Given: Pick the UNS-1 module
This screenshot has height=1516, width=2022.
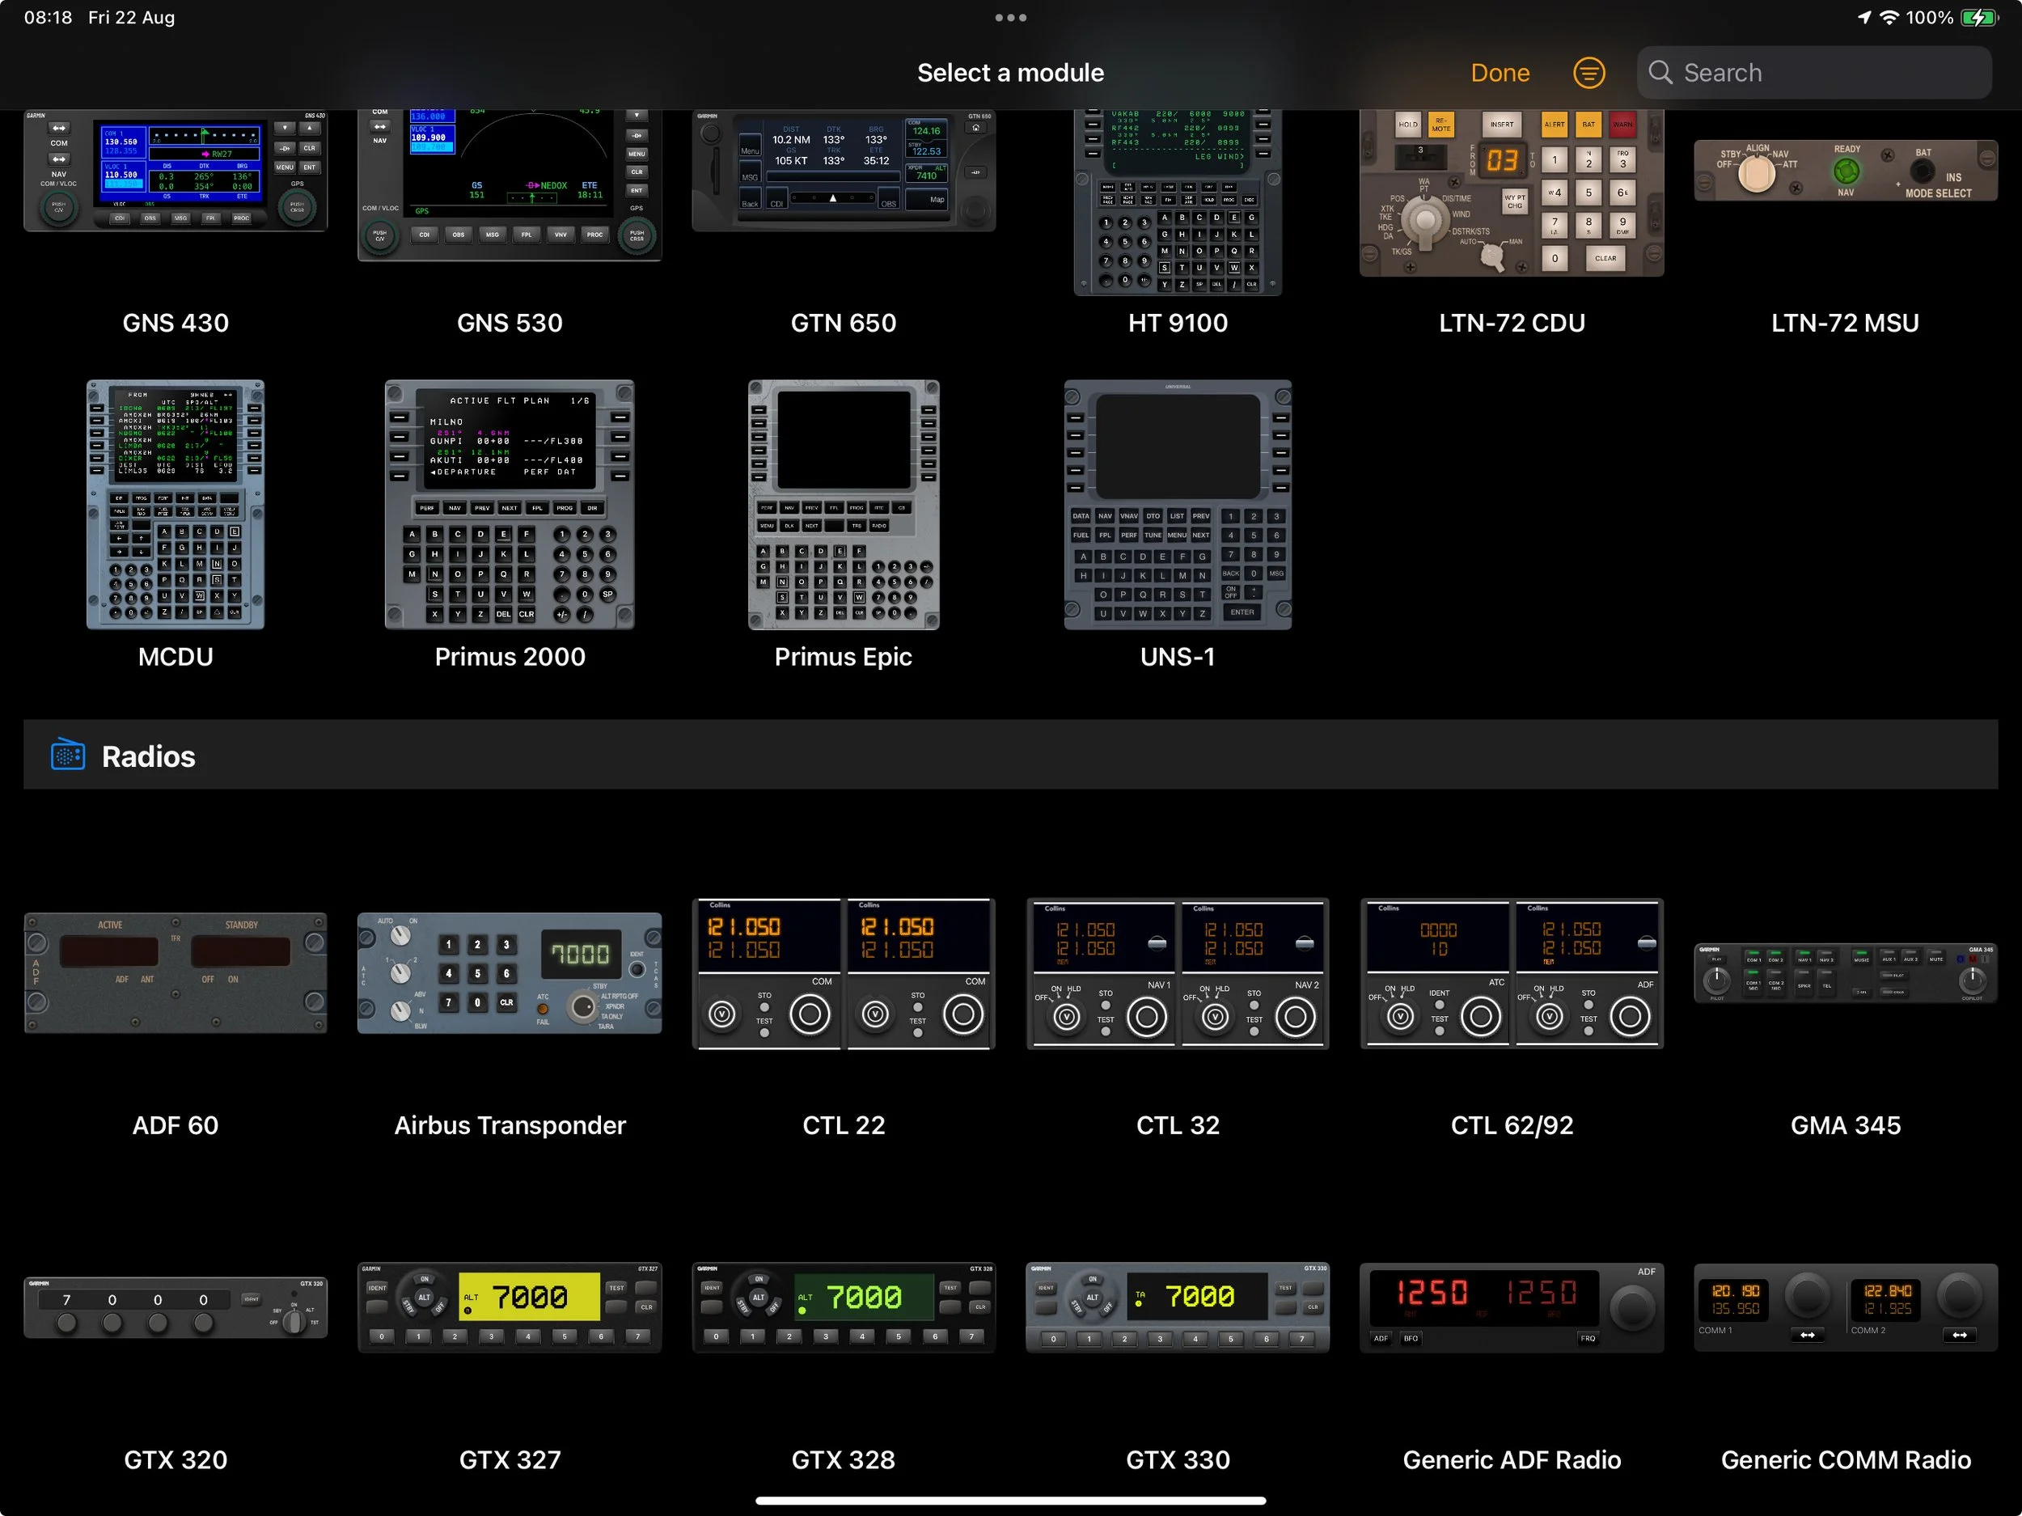Looking at the screenshot, I should 1178,505.
